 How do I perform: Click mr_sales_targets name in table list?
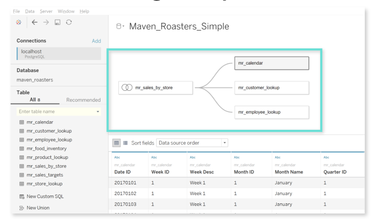click(45, 175)
